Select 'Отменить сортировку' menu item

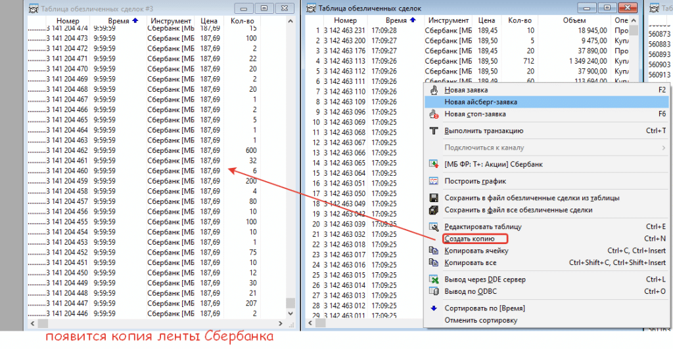(480, 321)
